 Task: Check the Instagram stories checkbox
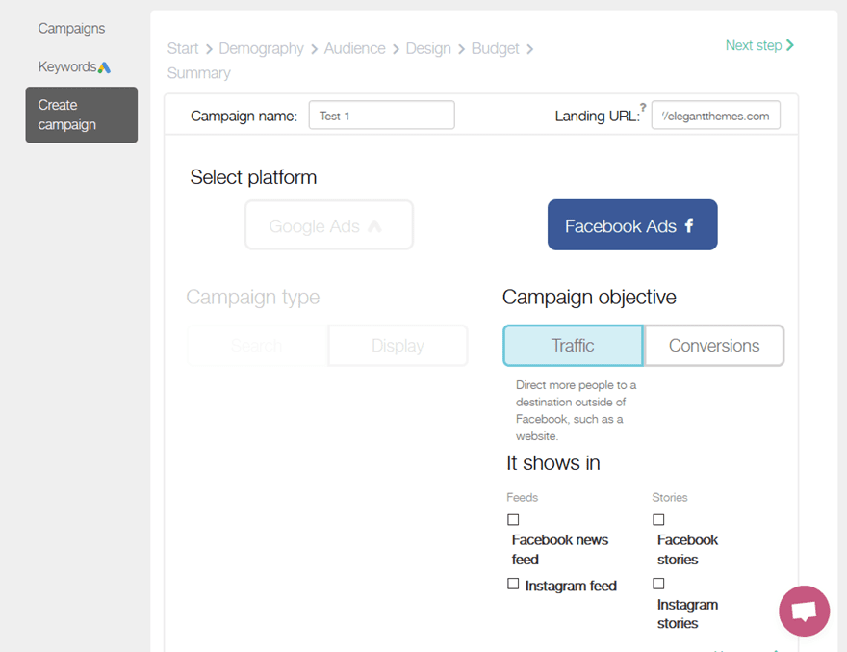[x=658, y=583]
